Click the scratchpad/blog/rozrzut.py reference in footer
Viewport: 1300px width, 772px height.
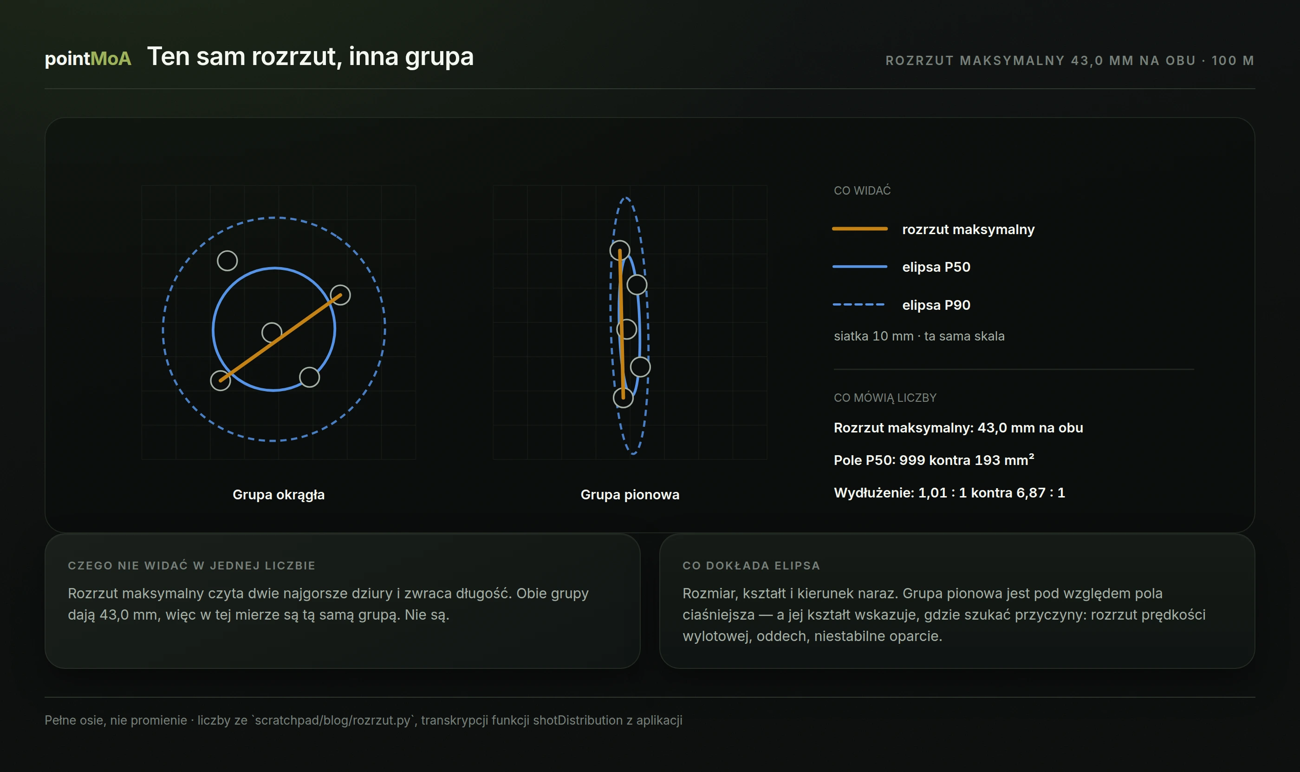click(x=333, y=720)
